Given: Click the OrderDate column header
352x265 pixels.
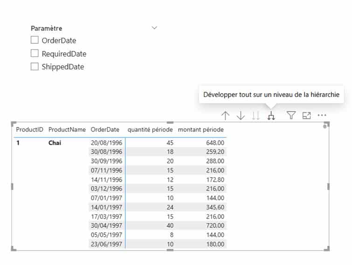Looking at the screenshot, I should [x=105, y=129].
